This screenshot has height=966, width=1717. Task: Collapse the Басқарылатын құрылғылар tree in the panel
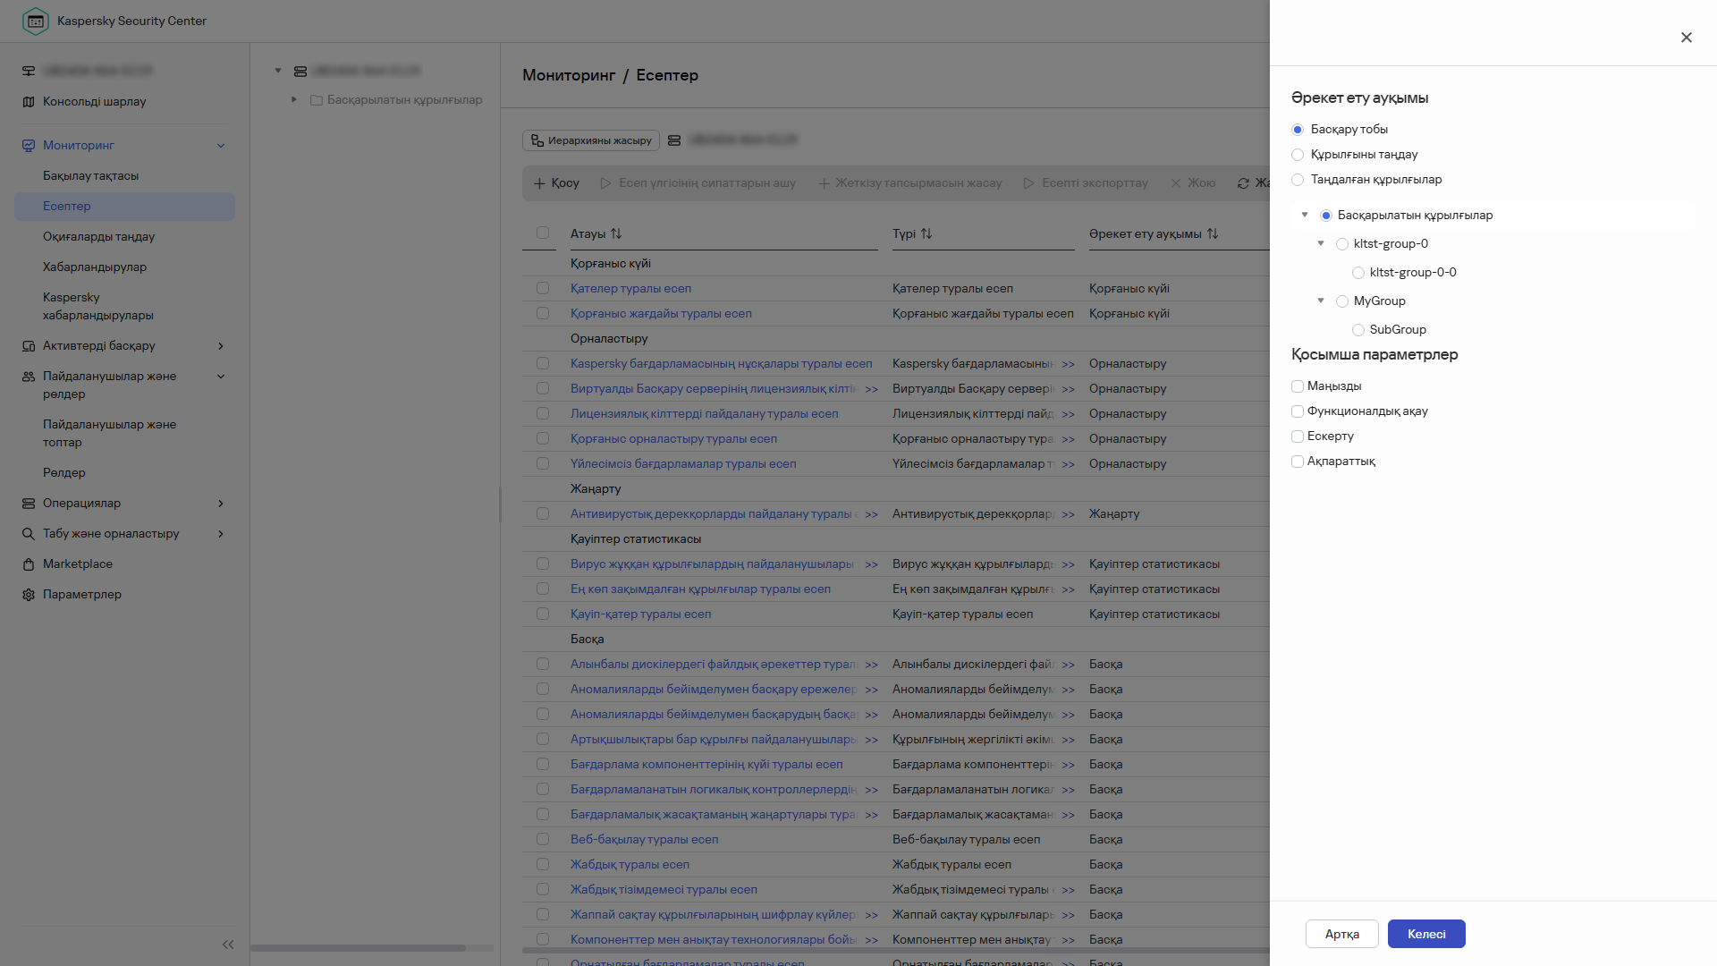tap(1305, 215)
